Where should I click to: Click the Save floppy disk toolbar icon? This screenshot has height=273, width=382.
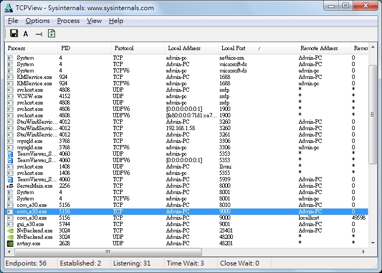pos(14,33)
